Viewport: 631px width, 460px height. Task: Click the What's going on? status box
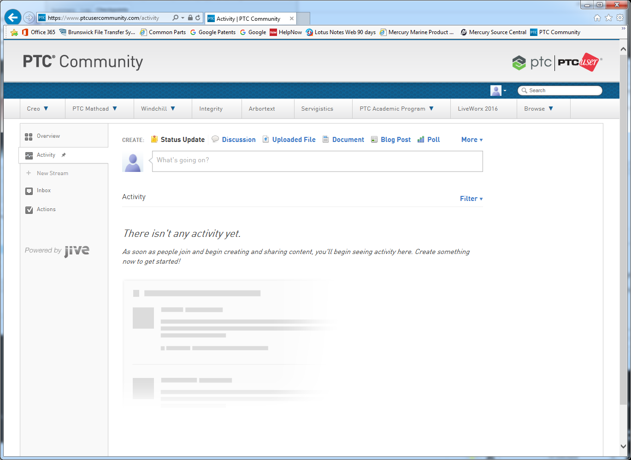318,161
